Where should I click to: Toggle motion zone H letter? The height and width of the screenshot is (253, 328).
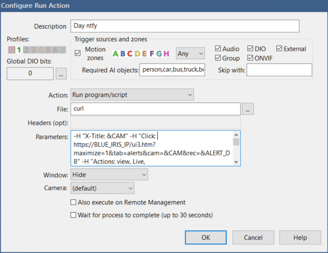click(x=167, y=53)
